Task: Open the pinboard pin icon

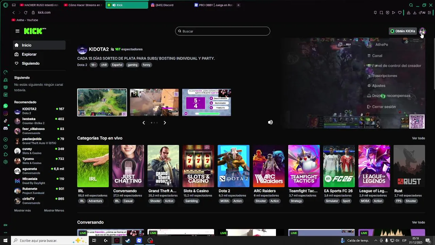Action: coord(375,13)
